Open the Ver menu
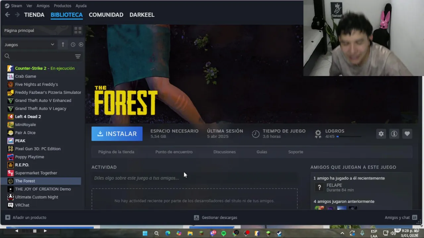This screenshot has width=424, height=238. click(29, 6)
